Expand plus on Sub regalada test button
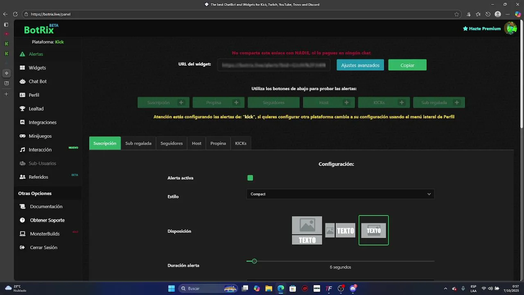This screenshot has height=295, width=524. point(457,102)
